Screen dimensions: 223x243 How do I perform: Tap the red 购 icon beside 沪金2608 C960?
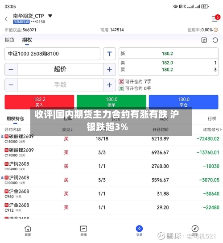point(7,191)
